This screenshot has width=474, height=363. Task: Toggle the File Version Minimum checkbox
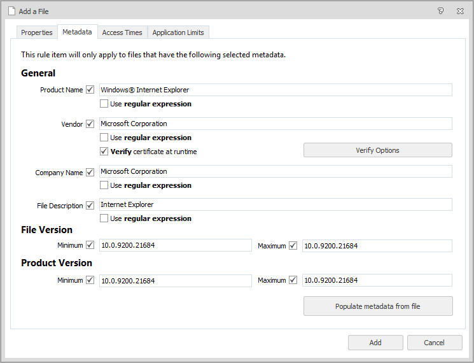(x=90, y=245)
